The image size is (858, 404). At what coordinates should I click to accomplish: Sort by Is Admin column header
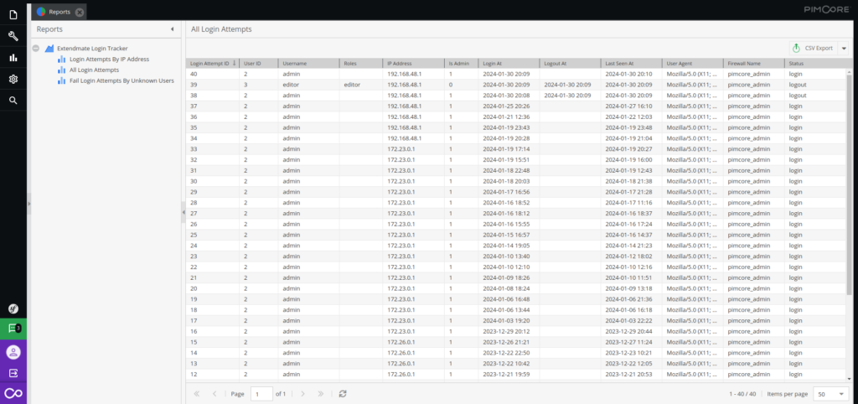[461, 64]
